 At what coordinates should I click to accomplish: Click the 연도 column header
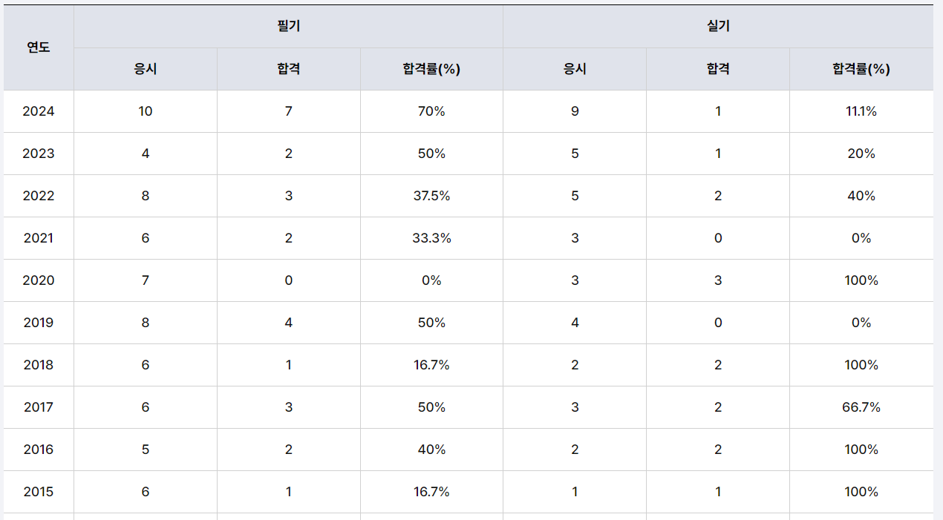click(x=39, y=47)
